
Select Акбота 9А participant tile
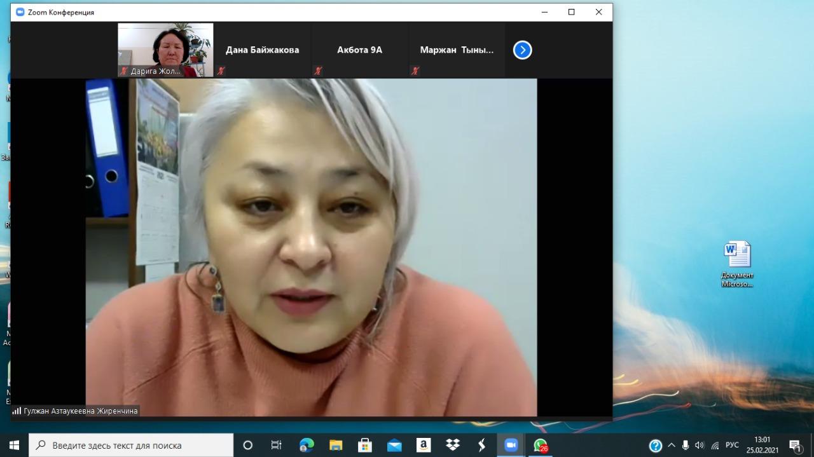359,50
